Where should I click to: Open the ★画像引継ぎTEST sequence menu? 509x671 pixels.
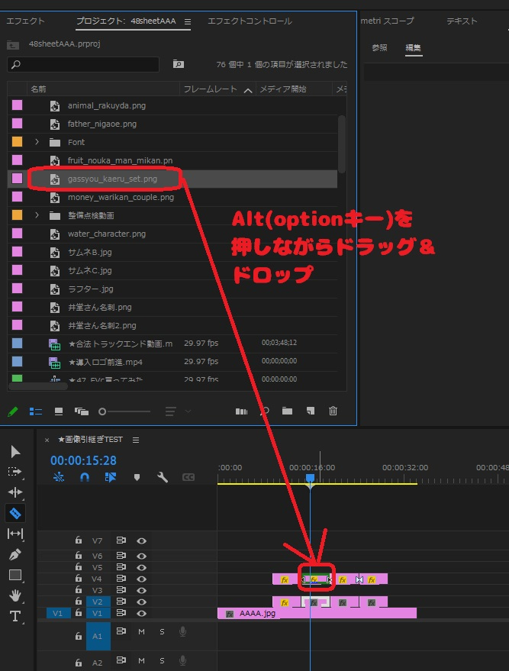(136, 440)
